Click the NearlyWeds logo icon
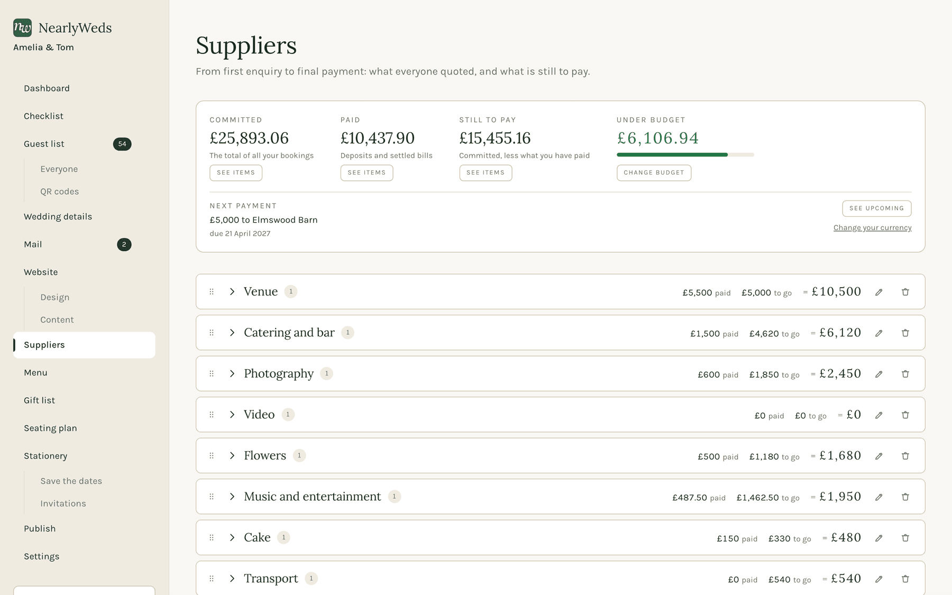 (22, 28)
